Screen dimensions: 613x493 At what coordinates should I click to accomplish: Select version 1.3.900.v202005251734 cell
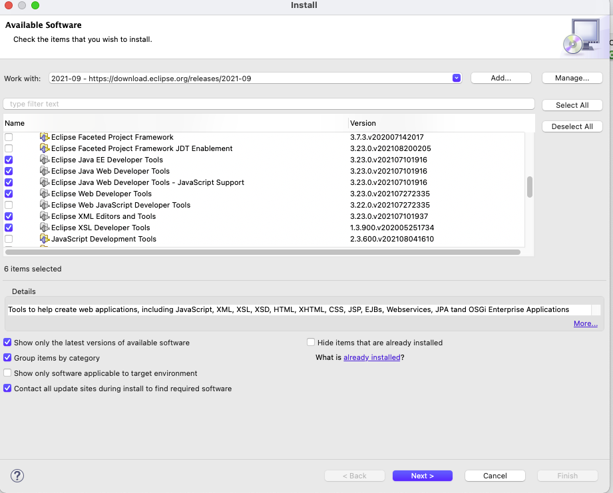coord(392,228)
